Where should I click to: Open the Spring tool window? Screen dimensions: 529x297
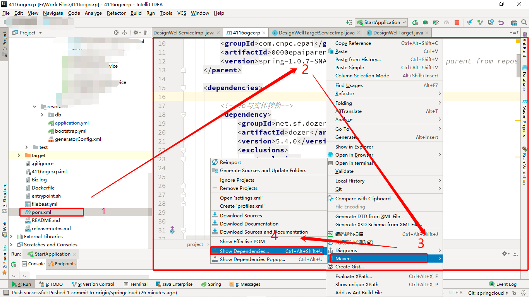211,284
